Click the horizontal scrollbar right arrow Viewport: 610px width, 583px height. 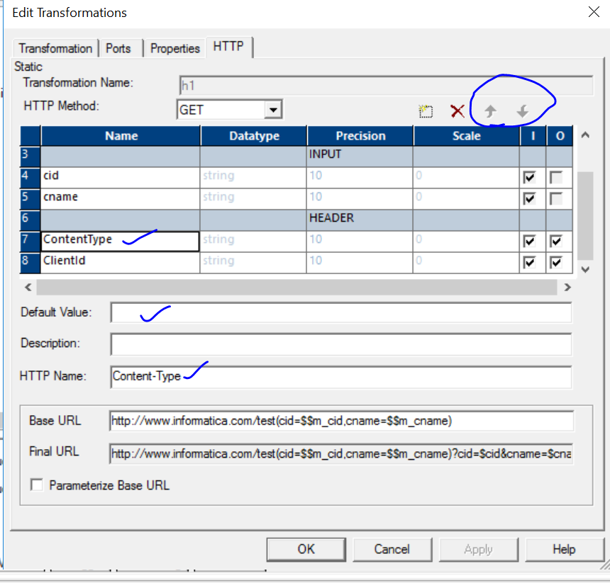pos(567,288)
